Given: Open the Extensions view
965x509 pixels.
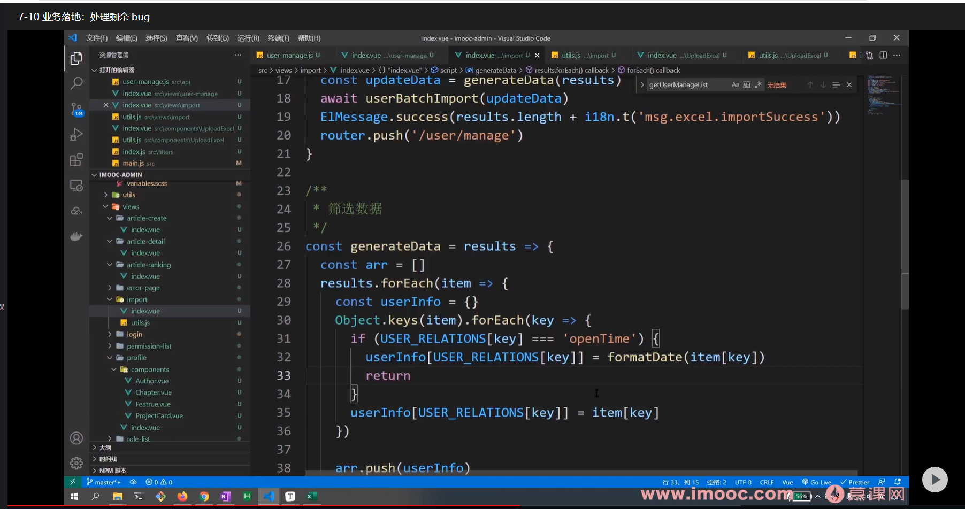Looking at the screenshot, I should (x=76, y=160).
